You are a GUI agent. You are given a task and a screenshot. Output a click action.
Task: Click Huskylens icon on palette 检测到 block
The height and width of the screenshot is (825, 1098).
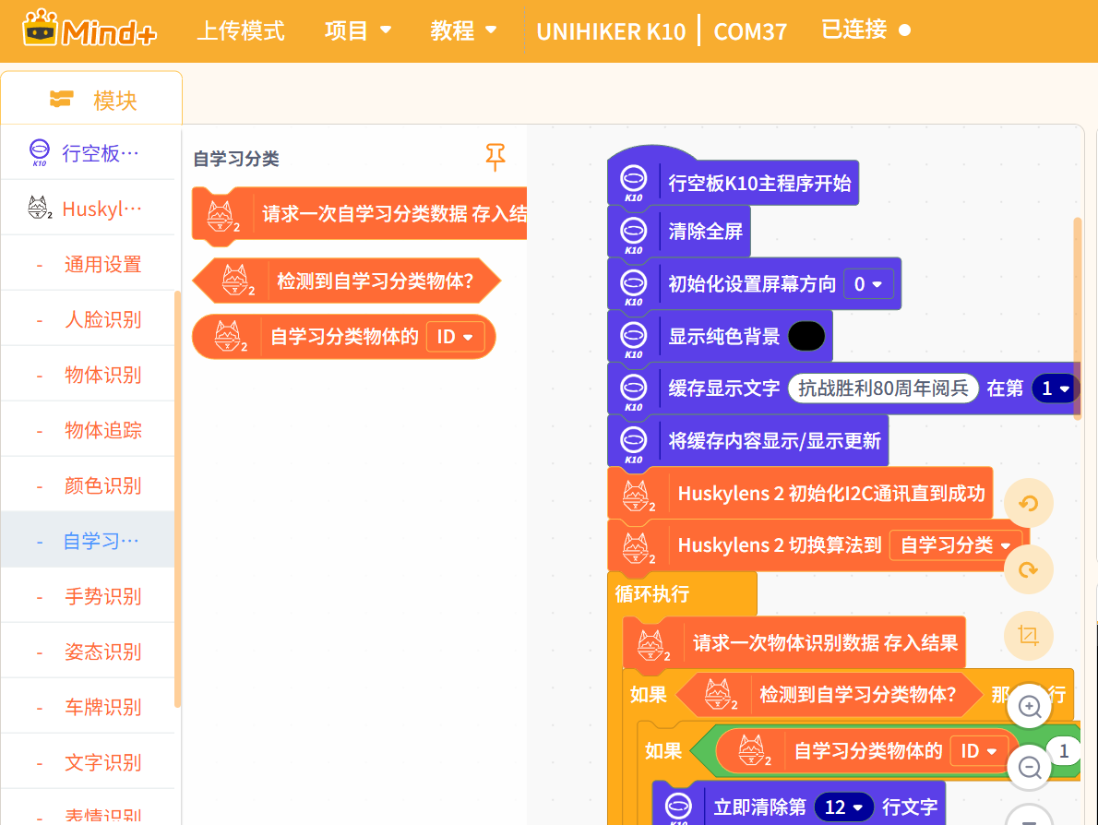(x=237, y=281)
